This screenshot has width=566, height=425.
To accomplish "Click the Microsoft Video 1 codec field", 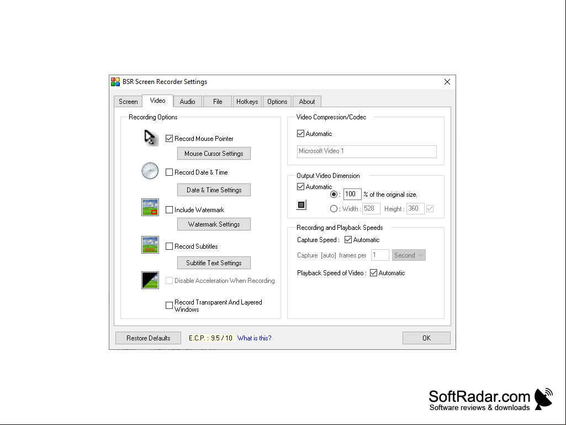I will (367, 151).
